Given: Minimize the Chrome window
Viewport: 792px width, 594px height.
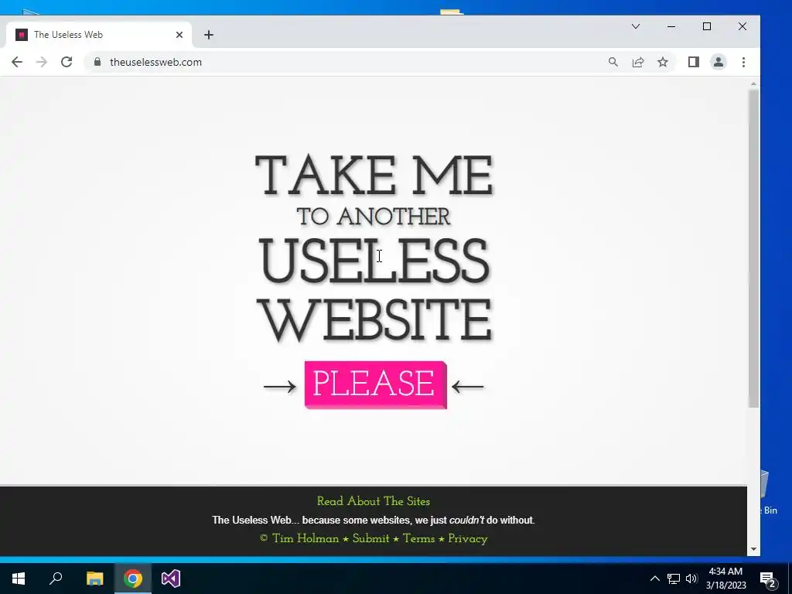Looking at the screenshot, I should [x=671, y=26].
